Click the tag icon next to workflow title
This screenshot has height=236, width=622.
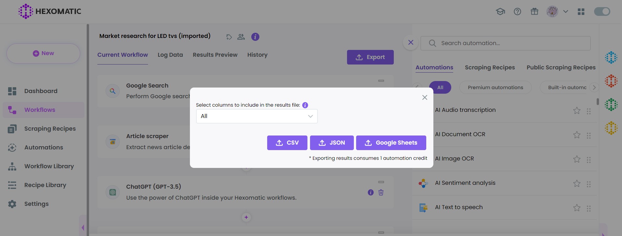point(229,37)
